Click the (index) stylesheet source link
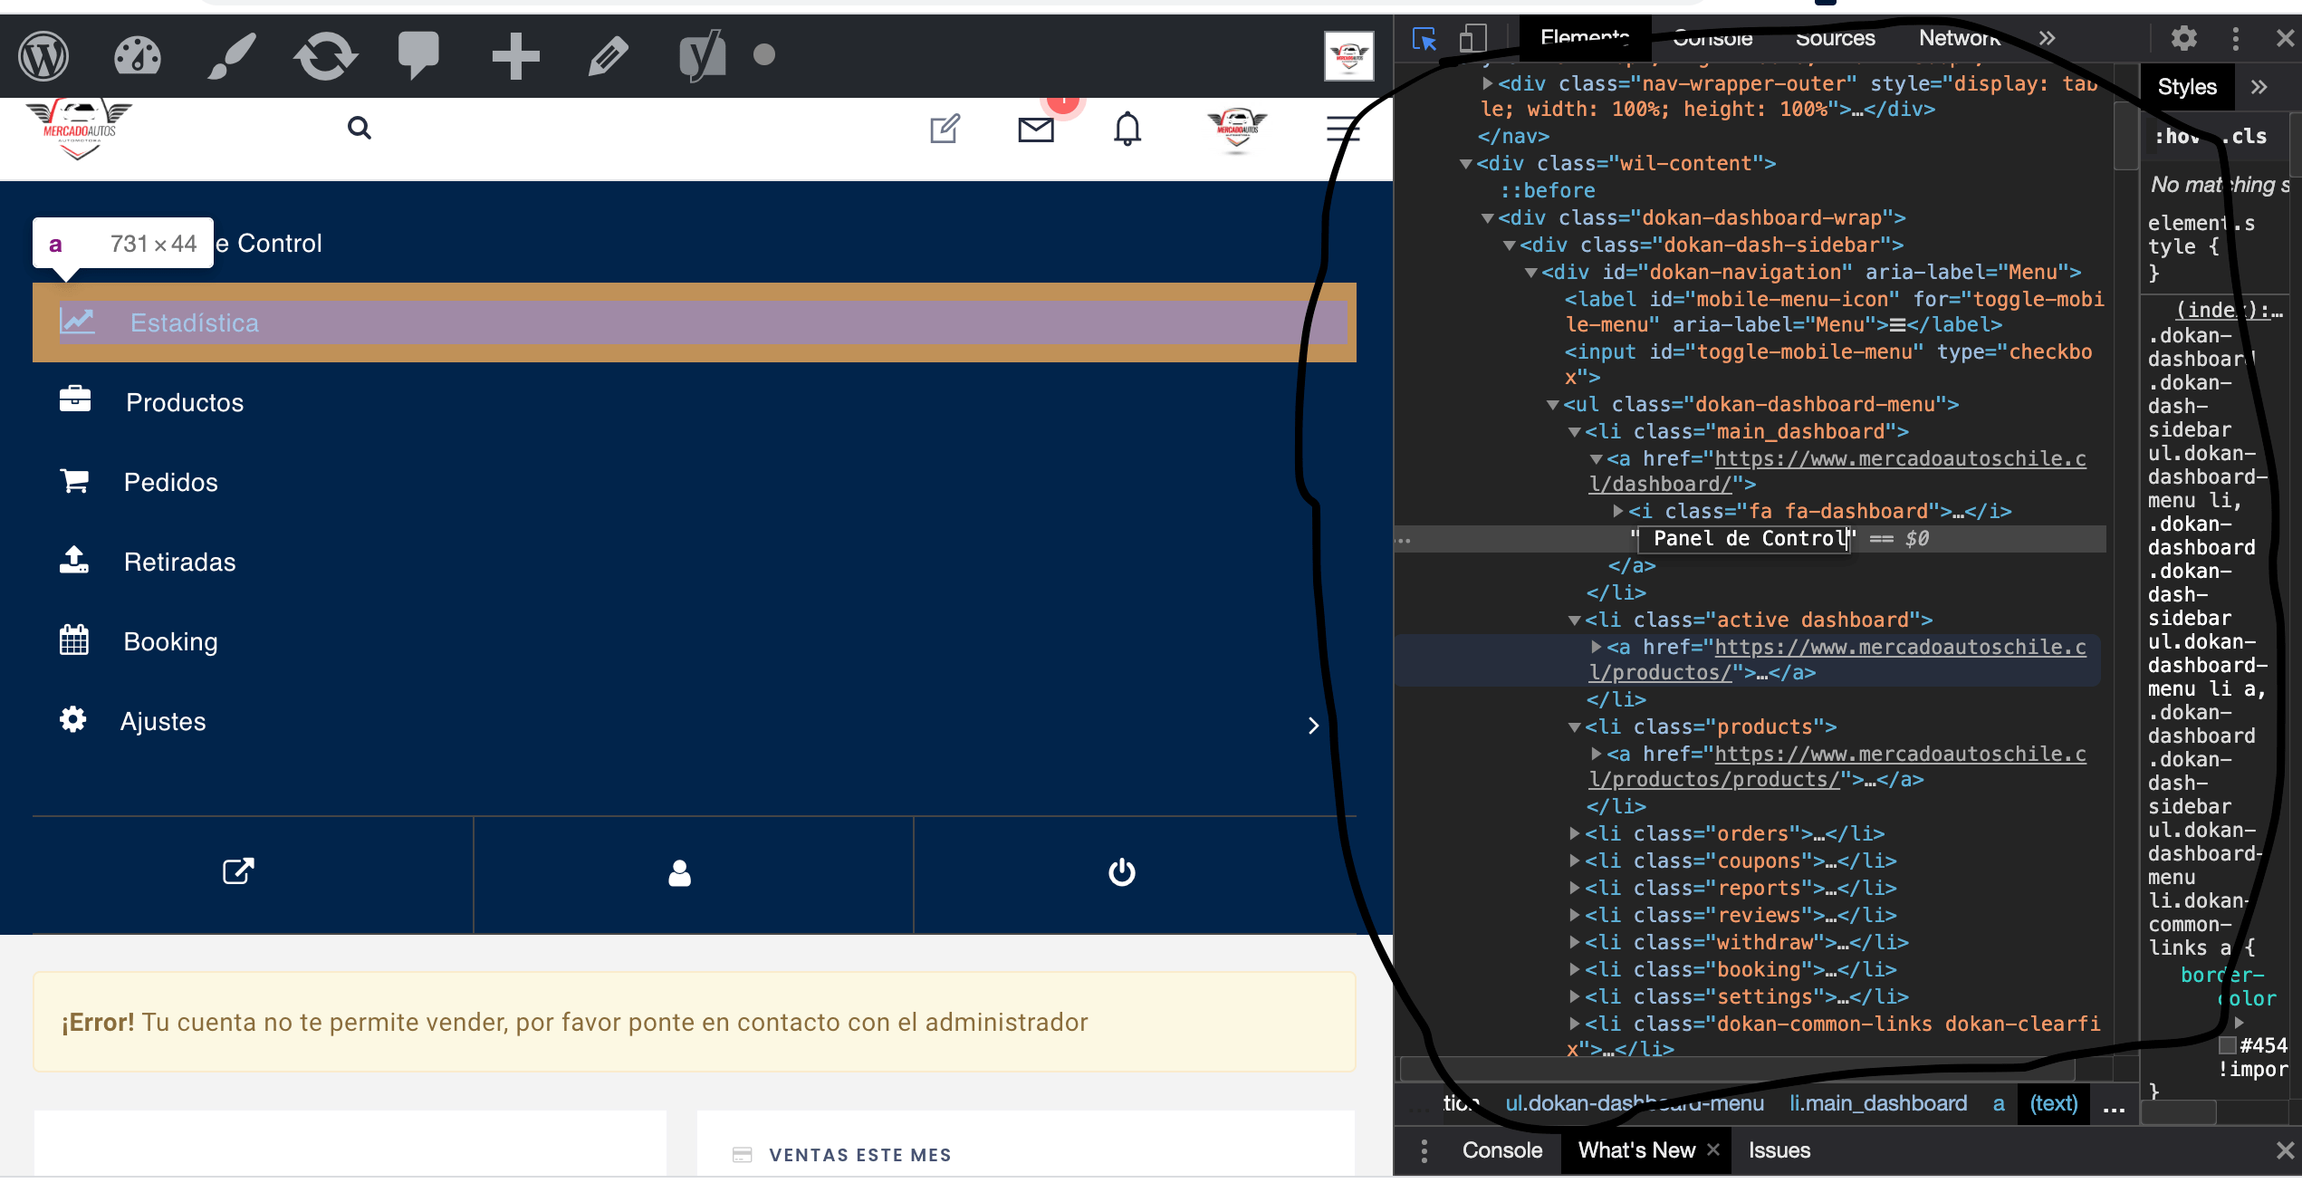The height and width of the screenshot is (1183, 2302). [x=2228, y=310]
